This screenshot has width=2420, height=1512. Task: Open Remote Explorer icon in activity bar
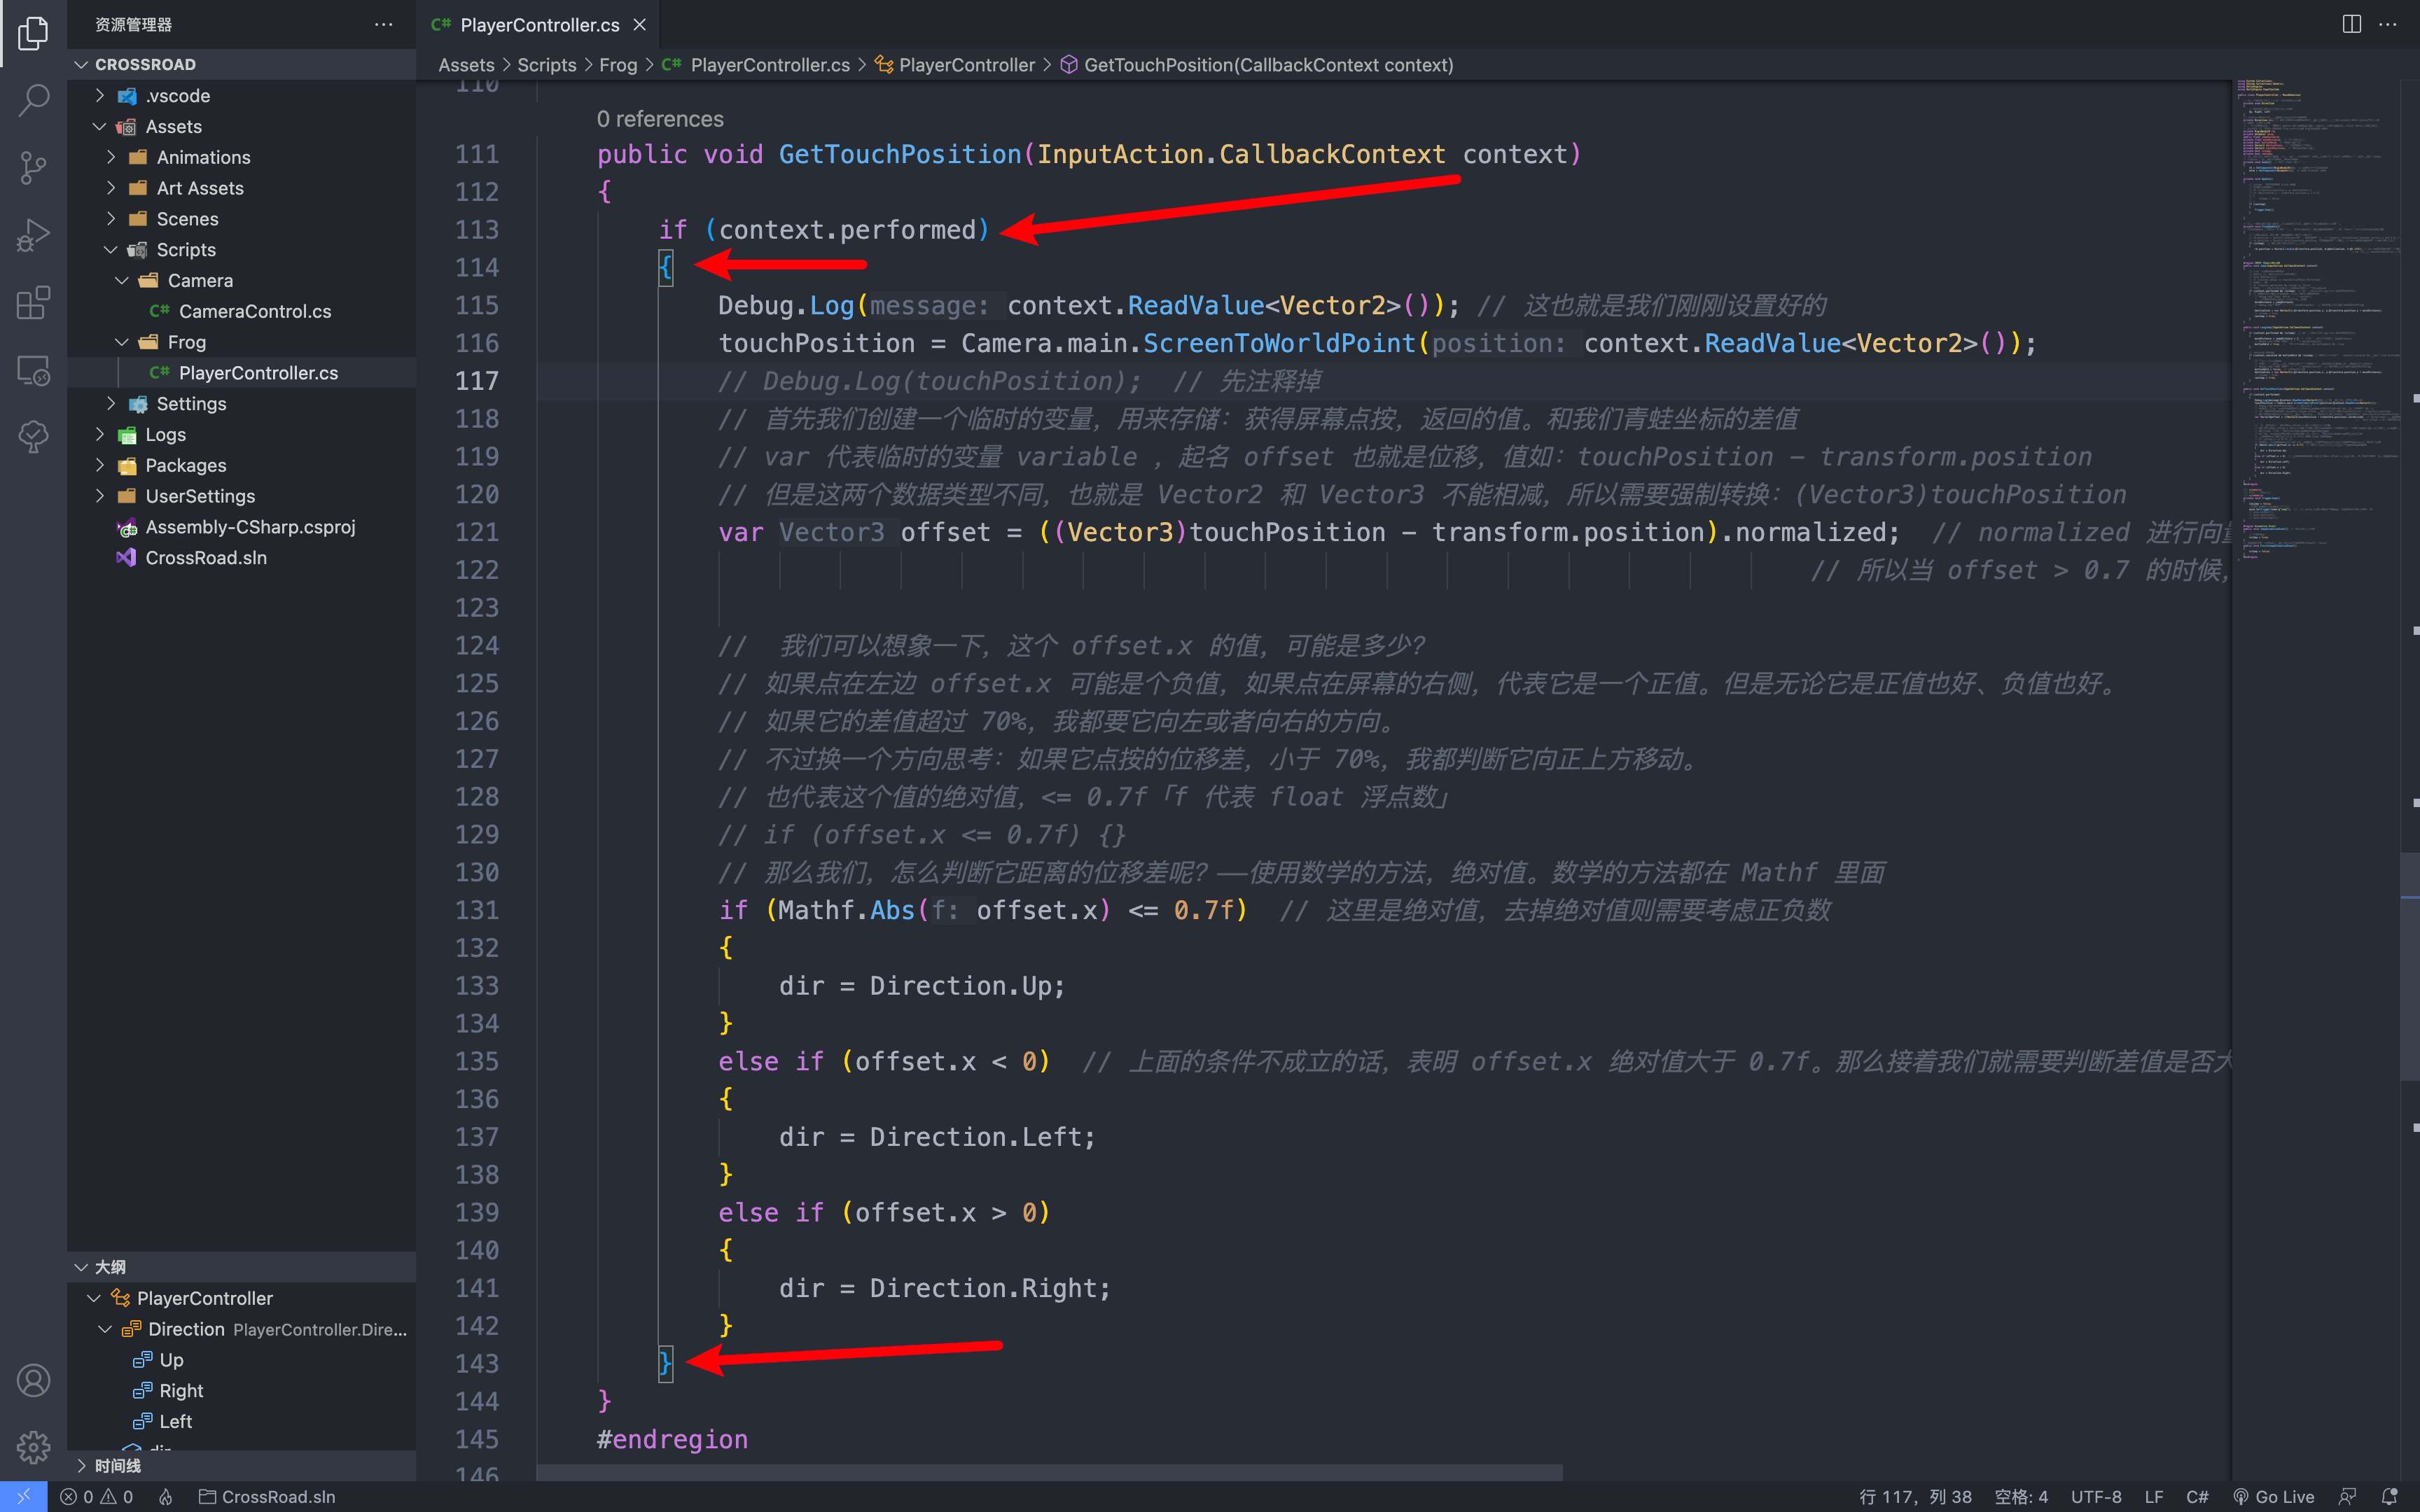(33, 370)
